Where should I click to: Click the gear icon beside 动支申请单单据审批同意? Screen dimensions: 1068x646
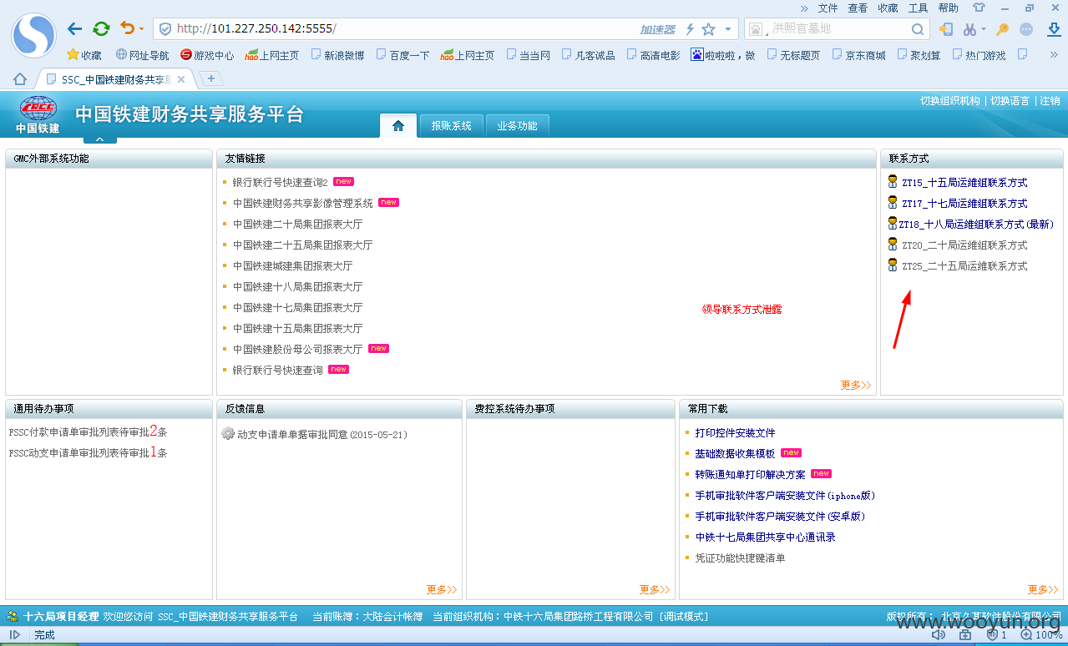point(228,434)
